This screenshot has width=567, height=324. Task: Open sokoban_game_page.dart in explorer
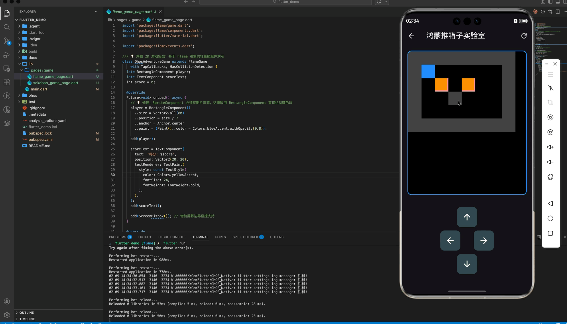pos(56,83)
